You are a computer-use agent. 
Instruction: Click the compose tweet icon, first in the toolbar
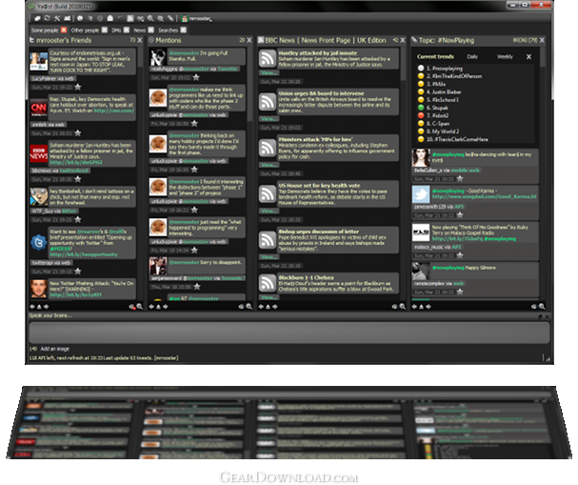click(37, 18)
